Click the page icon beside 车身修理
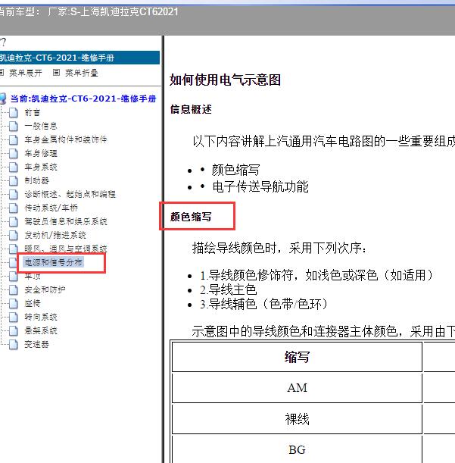455x463 pixels. 14,153
